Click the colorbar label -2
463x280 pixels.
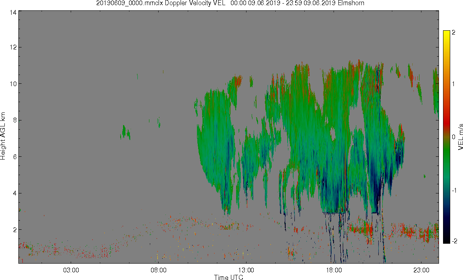pyautogui.click(x=454, y=241)
